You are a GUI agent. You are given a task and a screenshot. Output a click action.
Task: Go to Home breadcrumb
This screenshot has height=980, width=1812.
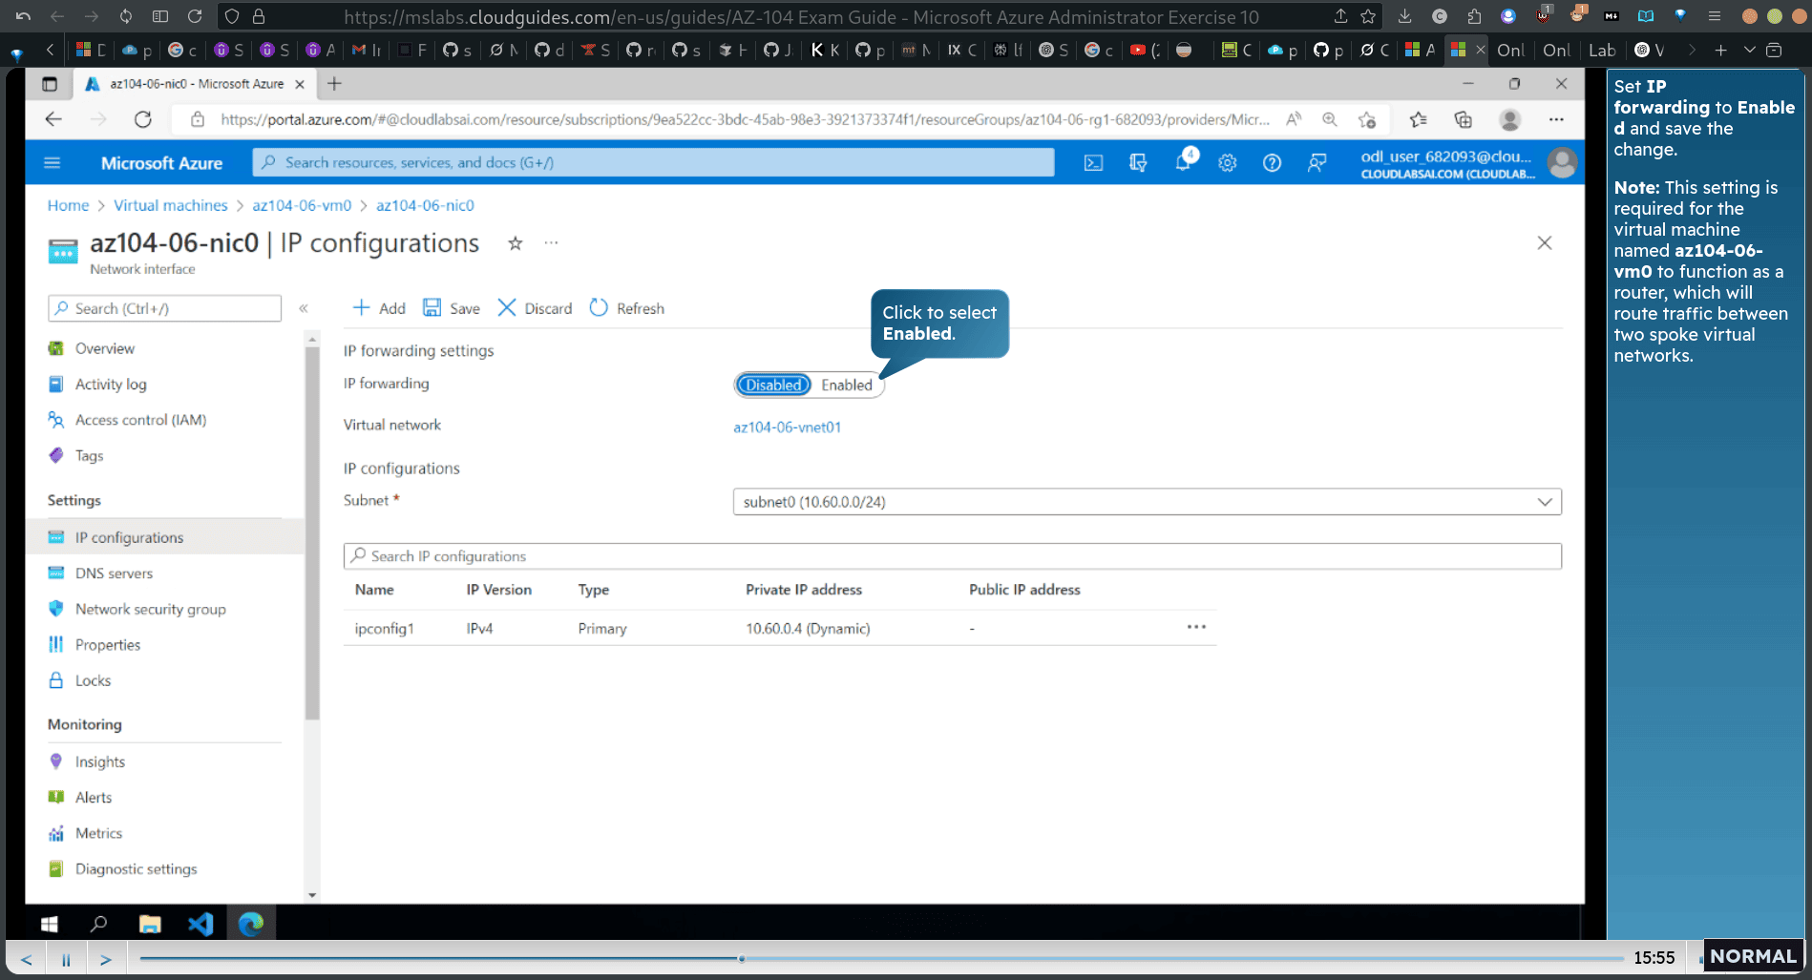[x=68, y=205]
